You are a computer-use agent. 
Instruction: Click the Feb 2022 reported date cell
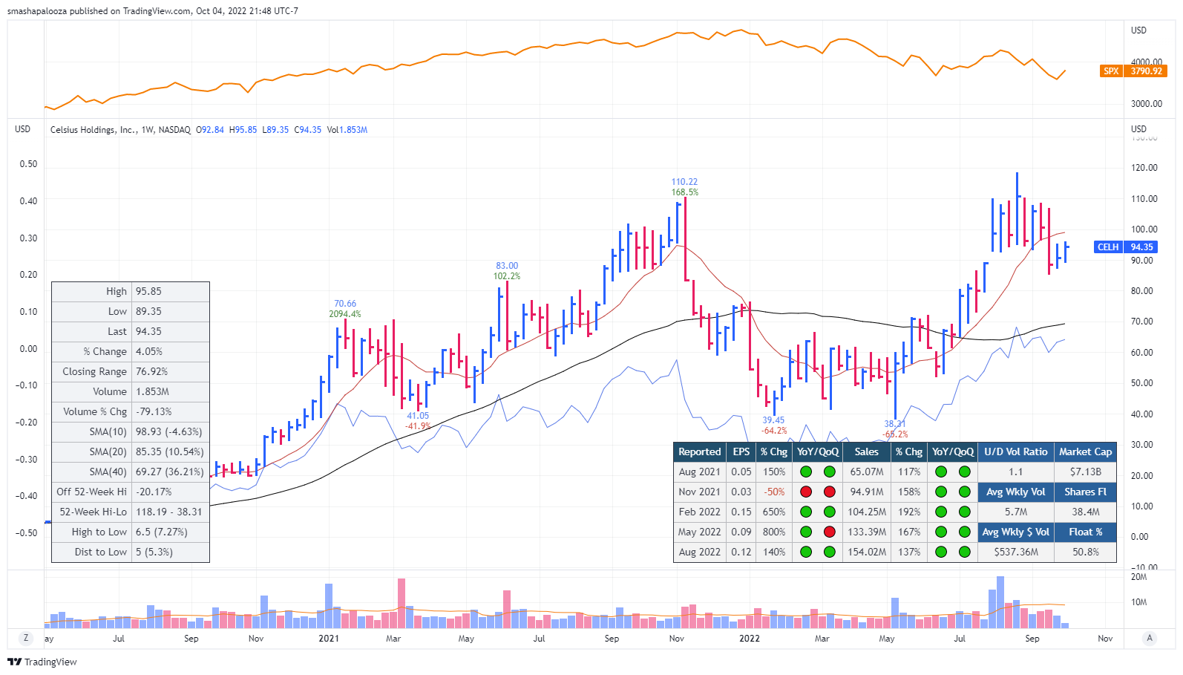(x=699, y=512)
